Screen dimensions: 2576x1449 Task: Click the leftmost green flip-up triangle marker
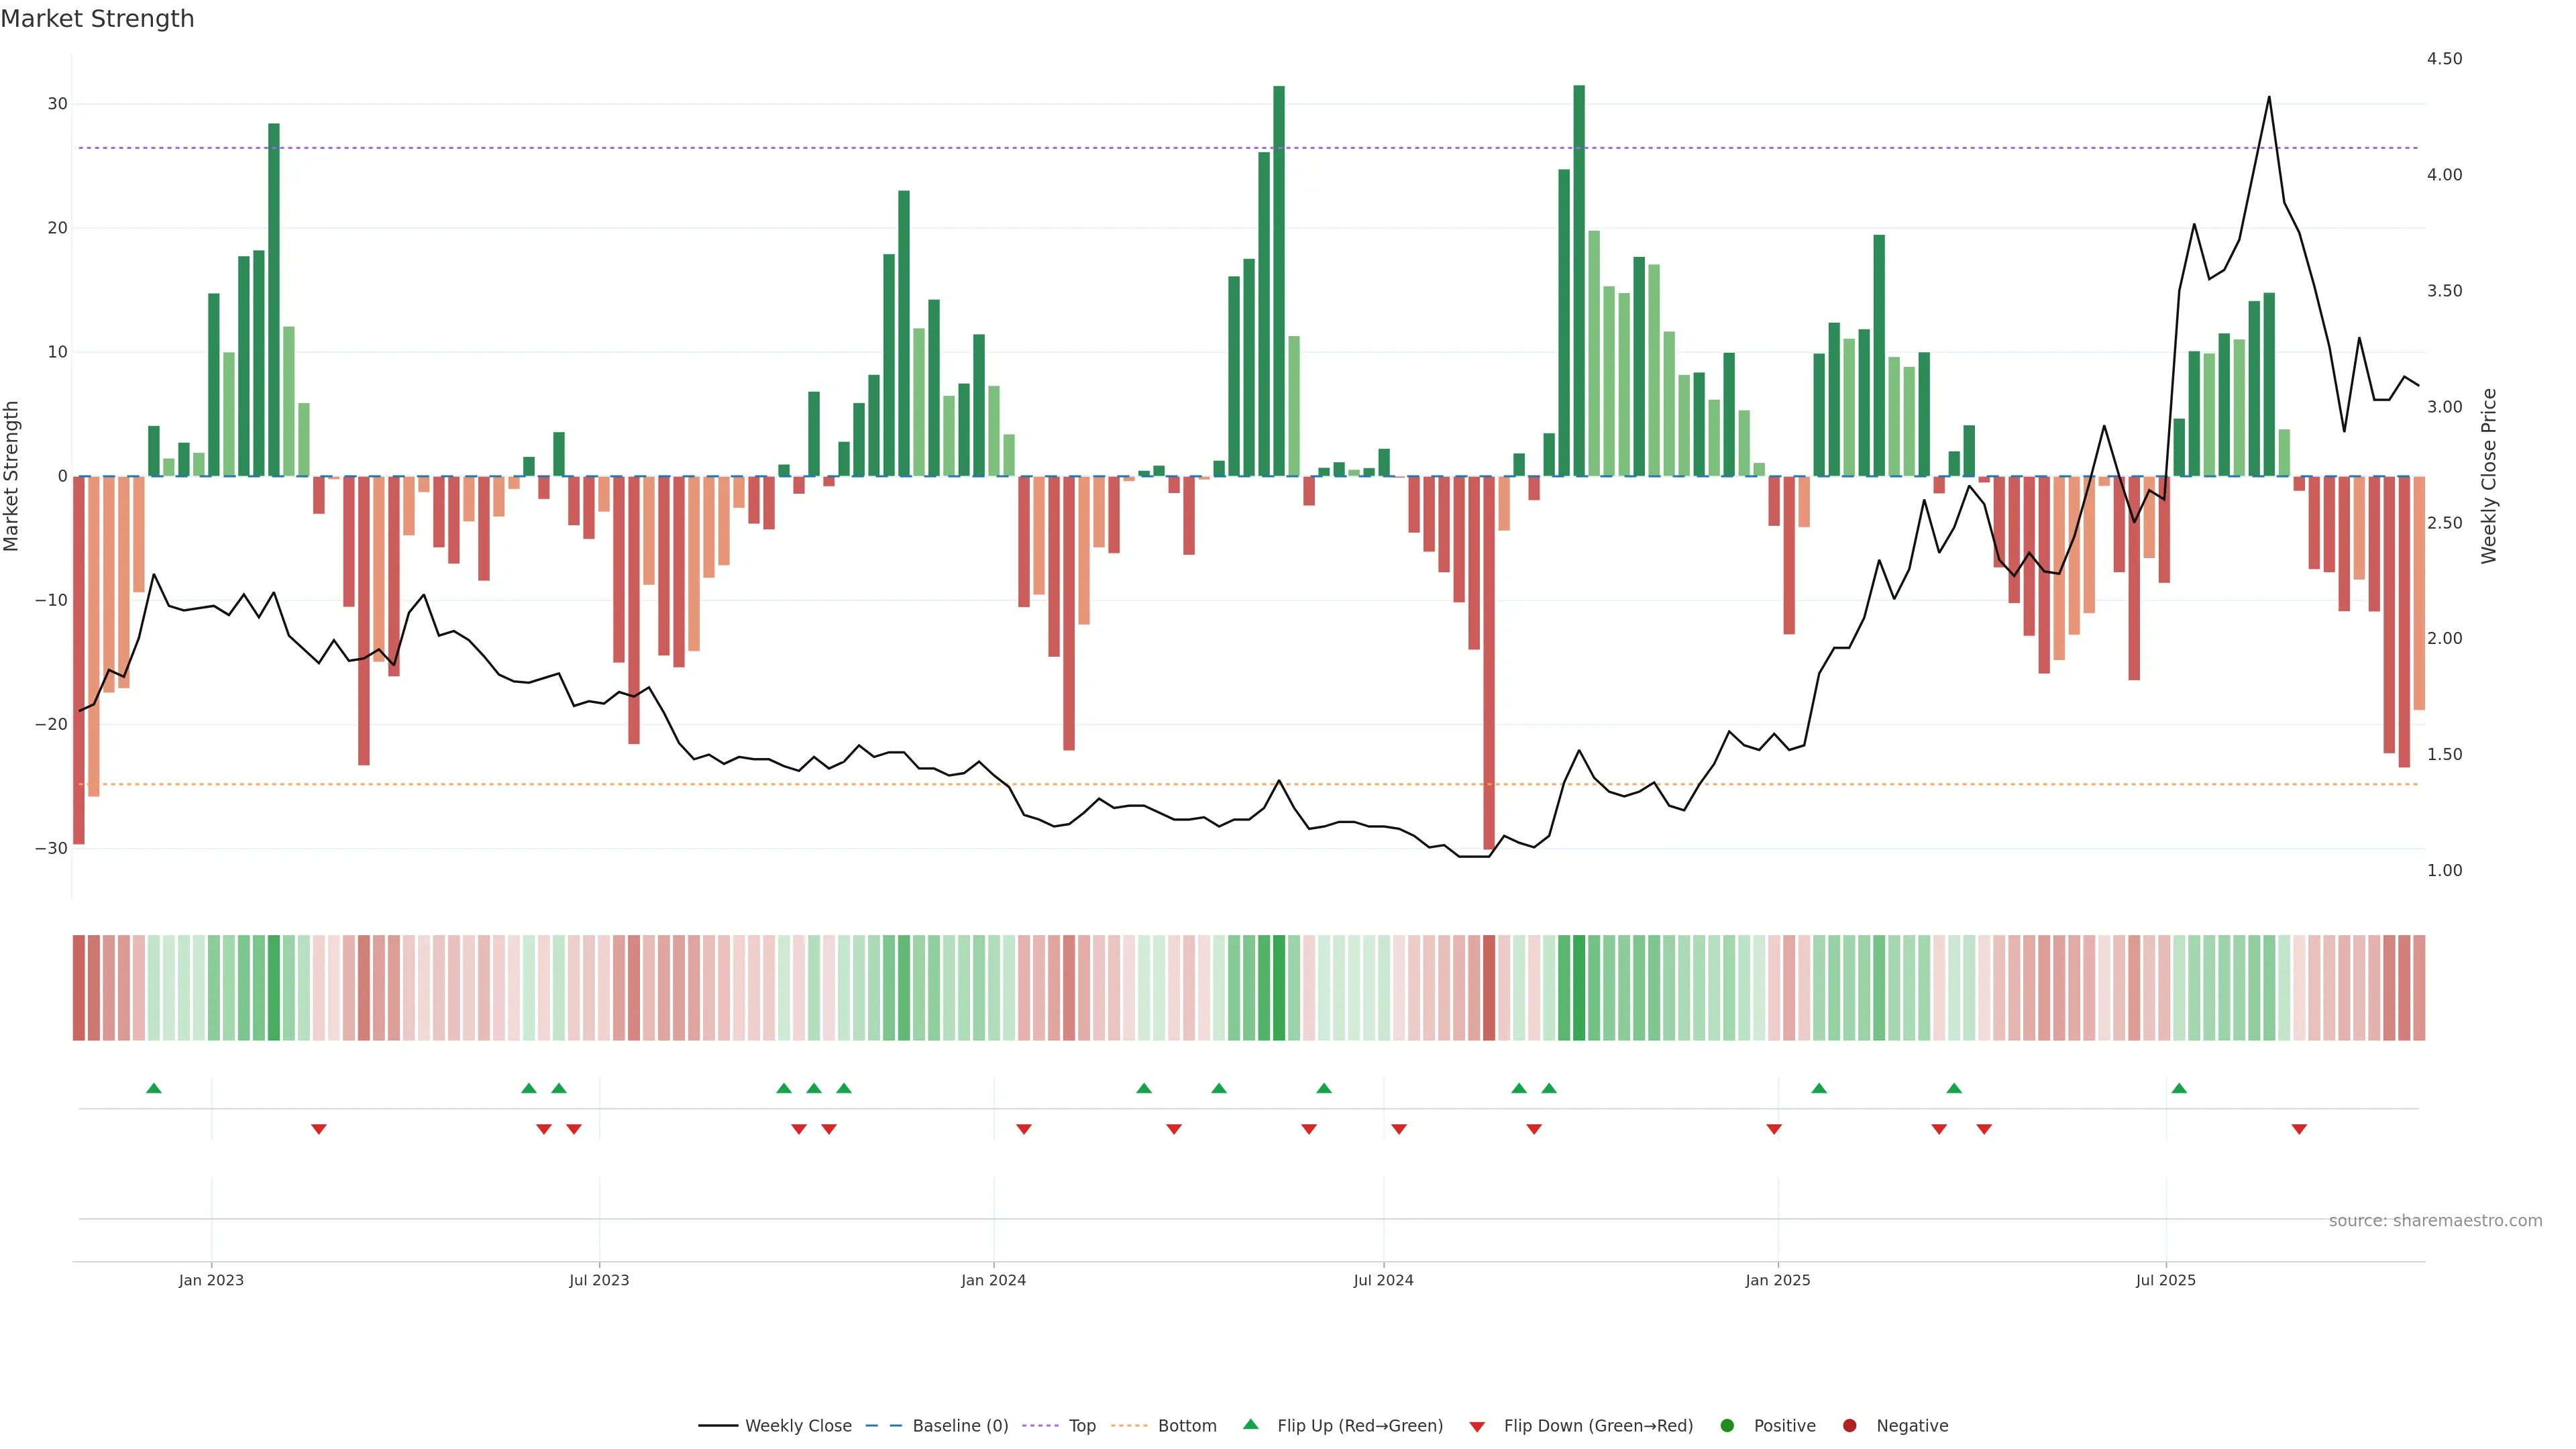pos(153,1088)
